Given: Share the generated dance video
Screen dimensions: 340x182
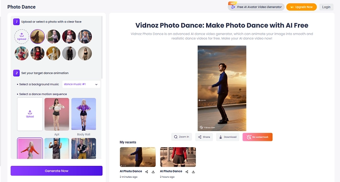Looking at the screenshot, I should click(x=204, y=137).
